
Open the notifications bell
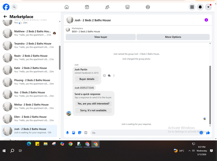tap(200, 7)
